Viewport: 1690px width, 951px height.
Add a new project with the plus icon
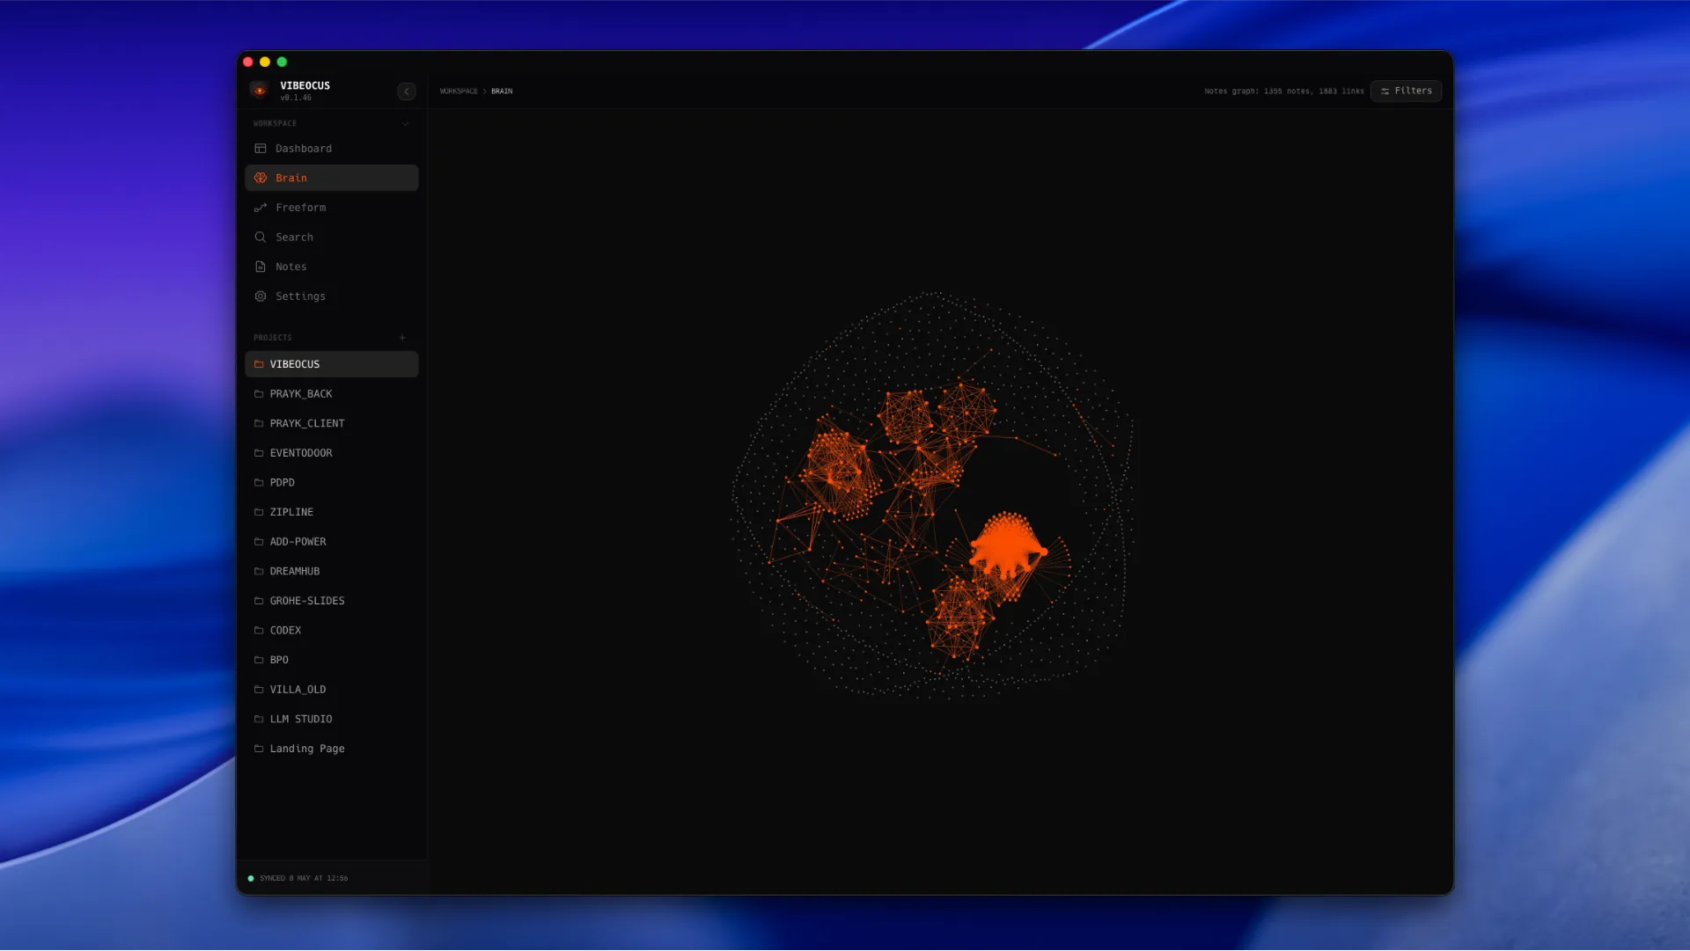coord(403,338)
